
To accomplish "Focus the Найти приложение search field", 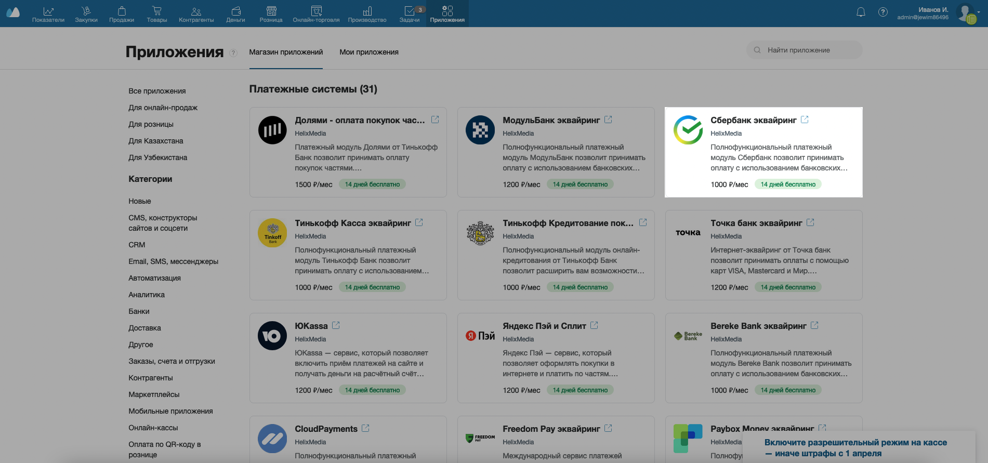I will tap(805, 50).
